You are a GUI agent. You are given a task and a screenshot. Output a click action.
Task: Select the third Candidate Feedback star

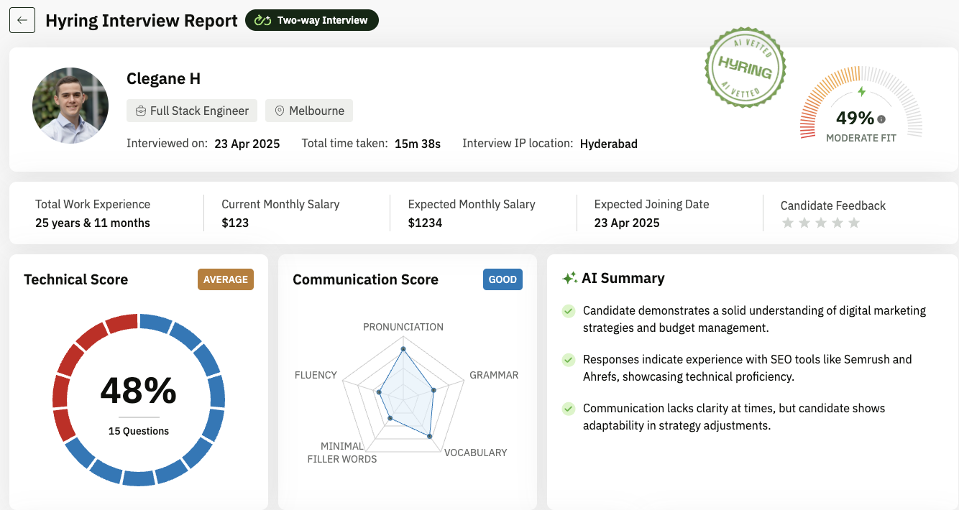click(x=821, y=223)
